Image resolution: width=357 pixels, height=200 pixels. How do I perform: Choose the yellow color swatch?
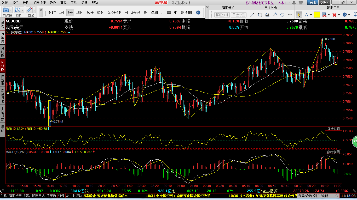click(x=316, y=15)
